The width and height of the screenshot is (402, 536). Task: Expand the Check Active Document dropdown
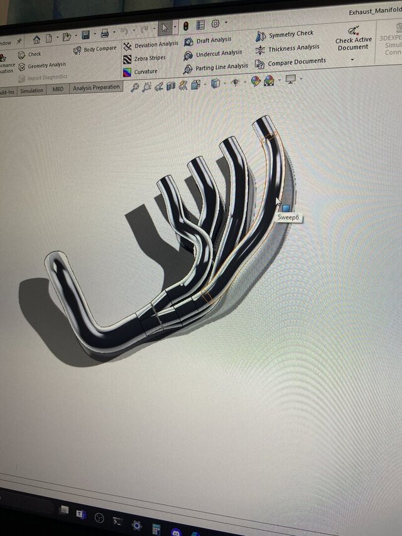(x=352, y=60)
